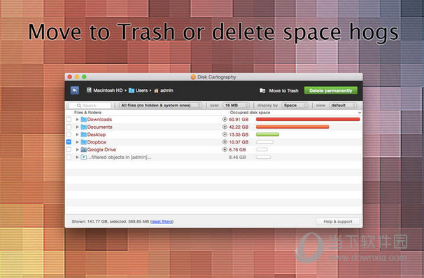Click the Downloads folder icon
The image size is (424, 278).
83,119
